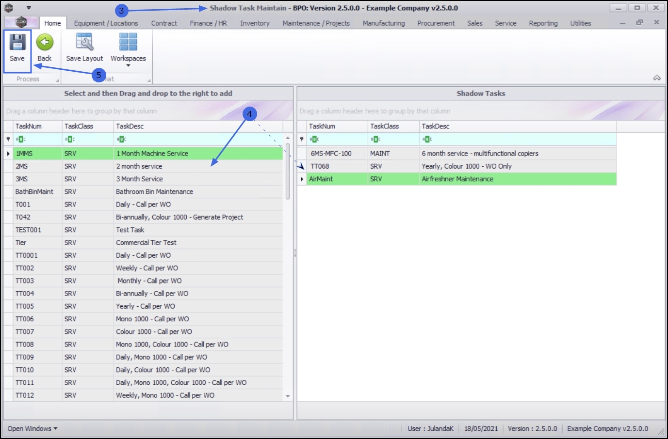The width and height of the screenshot is (668, 439).
Task: Click the filter condition icon under left TaskNum
Action: [20, 139]
